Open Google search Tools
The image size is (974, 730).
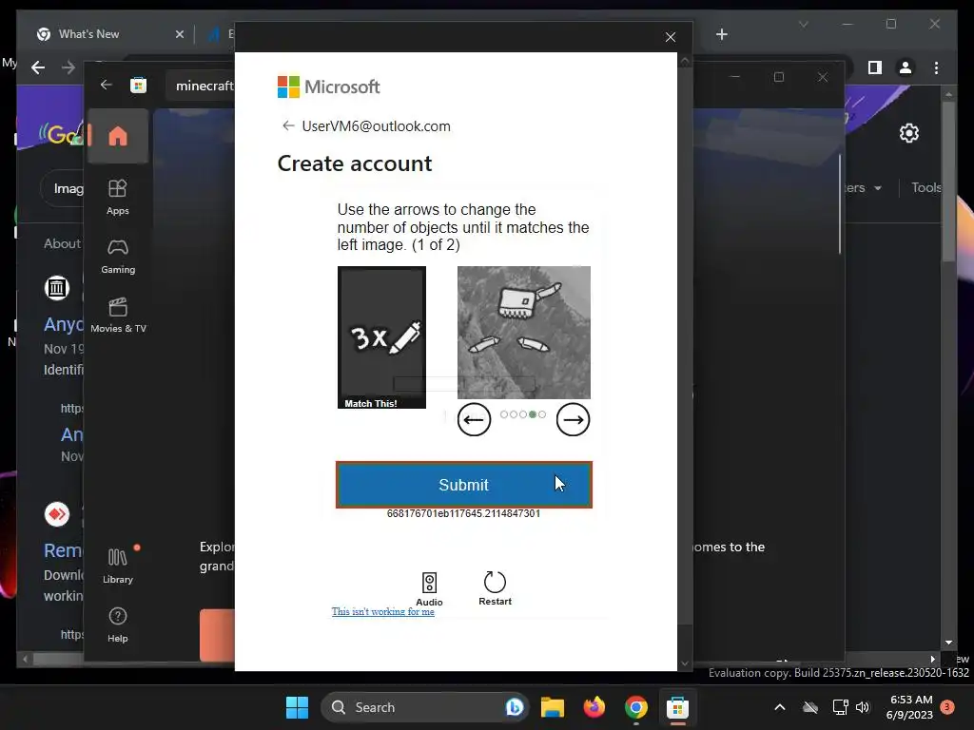tap(926, 187)
